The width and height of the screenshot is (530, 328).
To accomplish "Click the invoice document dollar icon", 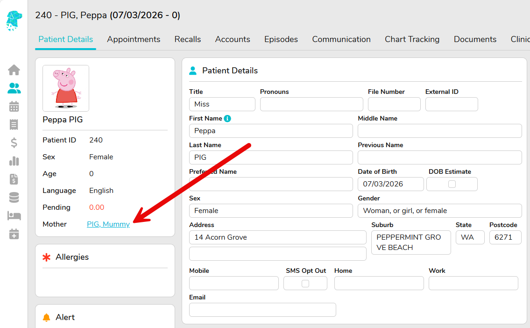I will (x=14, y=179).
